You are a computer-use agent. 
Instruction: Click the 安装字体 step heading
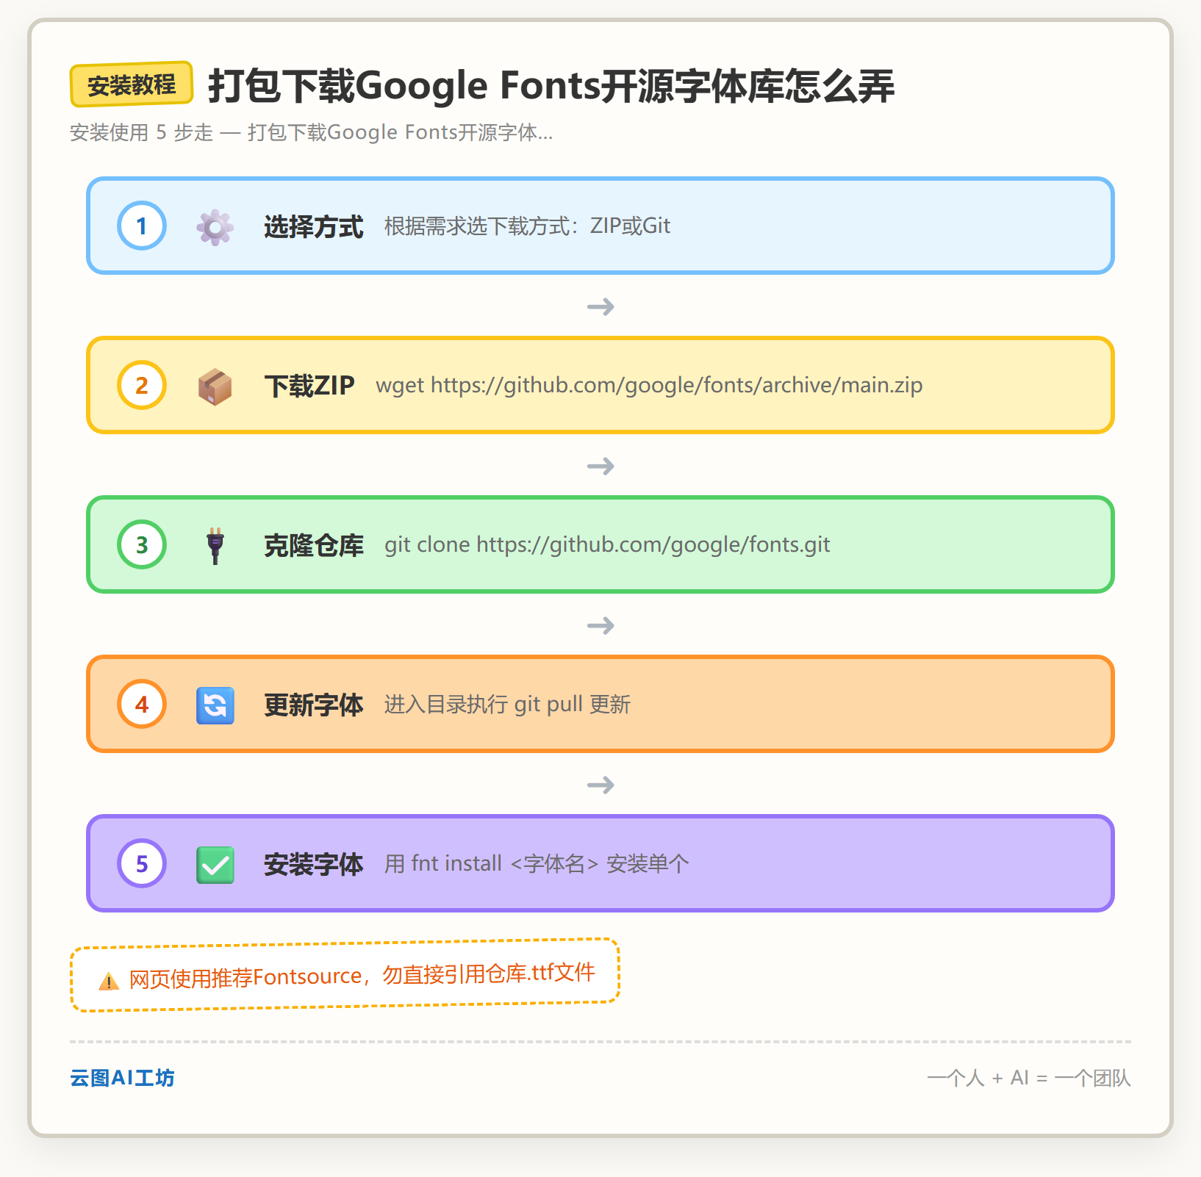click(x=314, y=864)
